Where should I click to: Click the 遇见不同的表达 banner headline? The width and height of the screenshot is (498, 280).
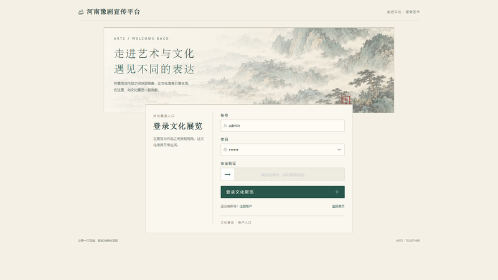(154, 69)
